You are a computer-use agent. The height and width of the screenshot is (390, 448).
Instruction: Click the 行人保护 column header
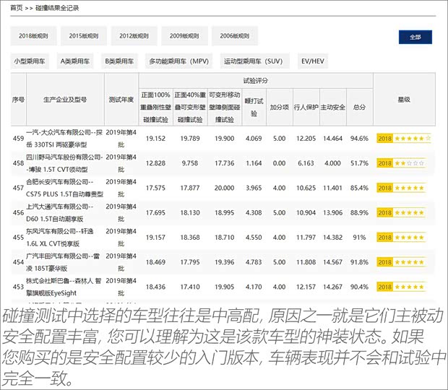[306, 107]
